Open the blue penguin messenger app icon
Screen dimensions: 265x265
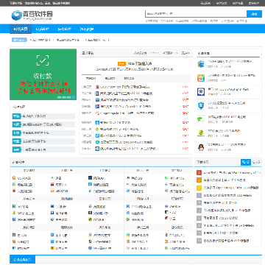pos(201,64)
